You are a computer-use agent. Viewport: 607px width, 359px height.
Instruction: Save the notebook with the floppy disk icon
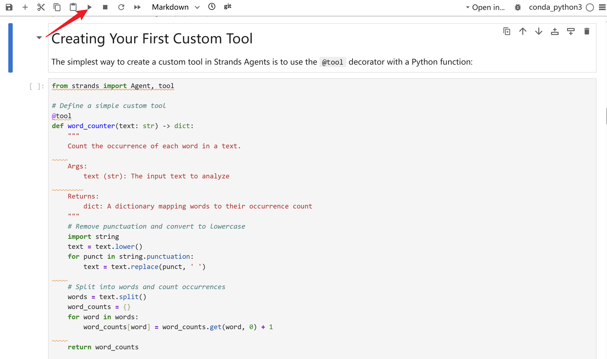coord(9,7)
